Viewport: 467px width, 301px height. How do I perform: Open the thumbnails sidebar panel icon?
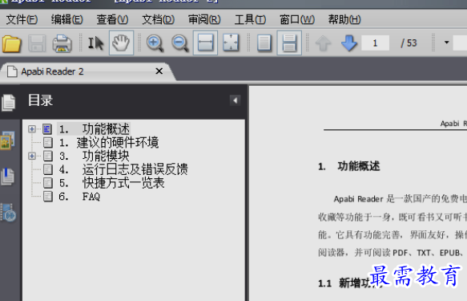point(8,140)
